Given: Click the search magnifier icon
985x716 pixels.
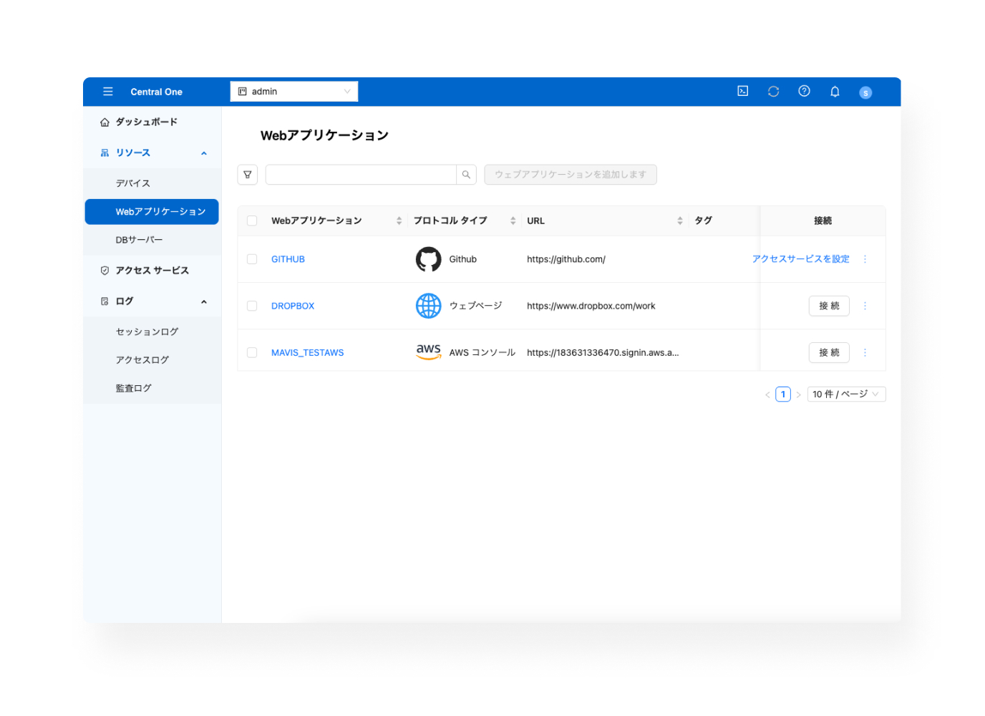Looking at the screenshot, I should [x=466, y=175].
